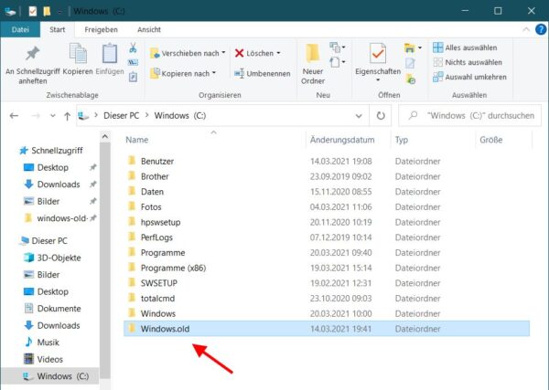
Task: Click Alles auswählen
Action: point(465,47)
